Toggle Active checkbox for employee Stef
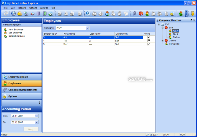The width and height of the screenshot is (197, 137). click(149, 44)
